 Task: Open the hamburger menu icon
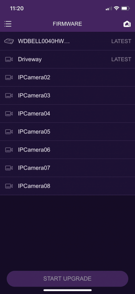point(8,24)
